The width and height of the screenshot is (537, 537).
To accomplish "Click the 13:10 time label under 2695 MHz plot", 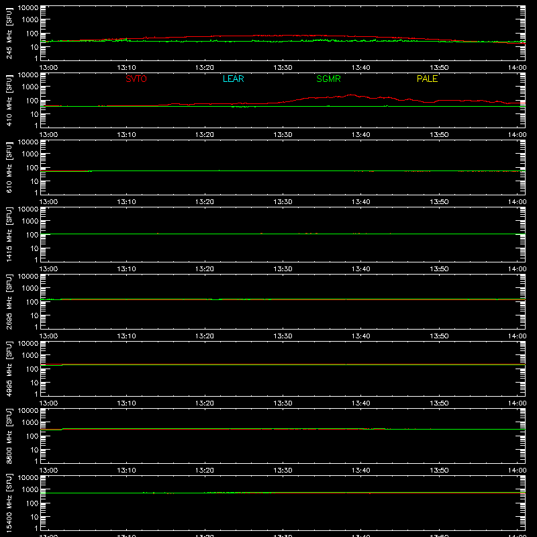I will coord(126,336).
